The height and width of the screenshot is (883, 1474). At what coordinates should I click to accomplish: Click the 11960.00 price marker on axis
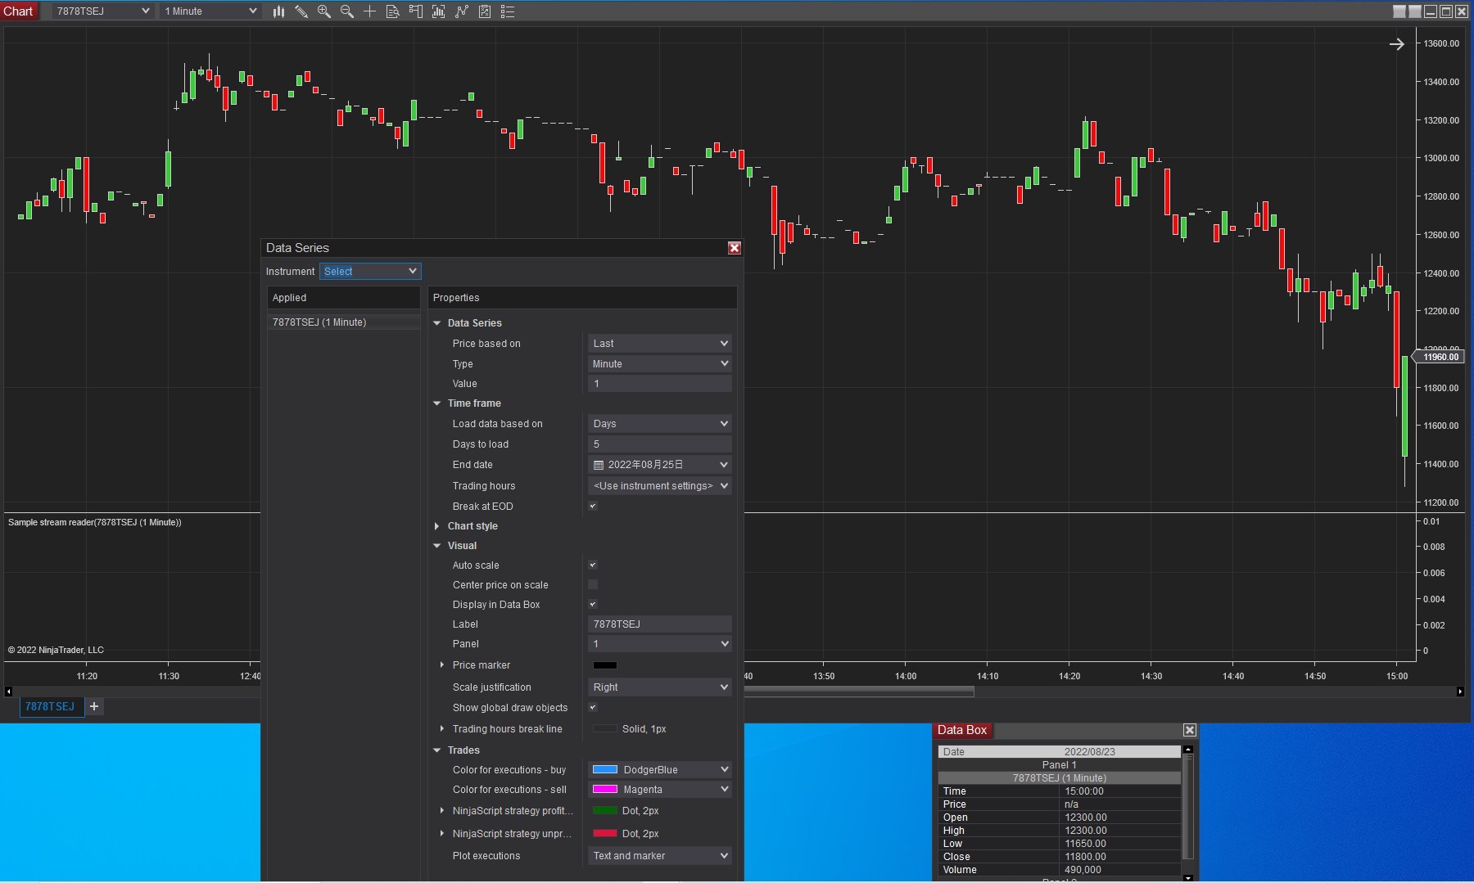[x=1440, y=357]
